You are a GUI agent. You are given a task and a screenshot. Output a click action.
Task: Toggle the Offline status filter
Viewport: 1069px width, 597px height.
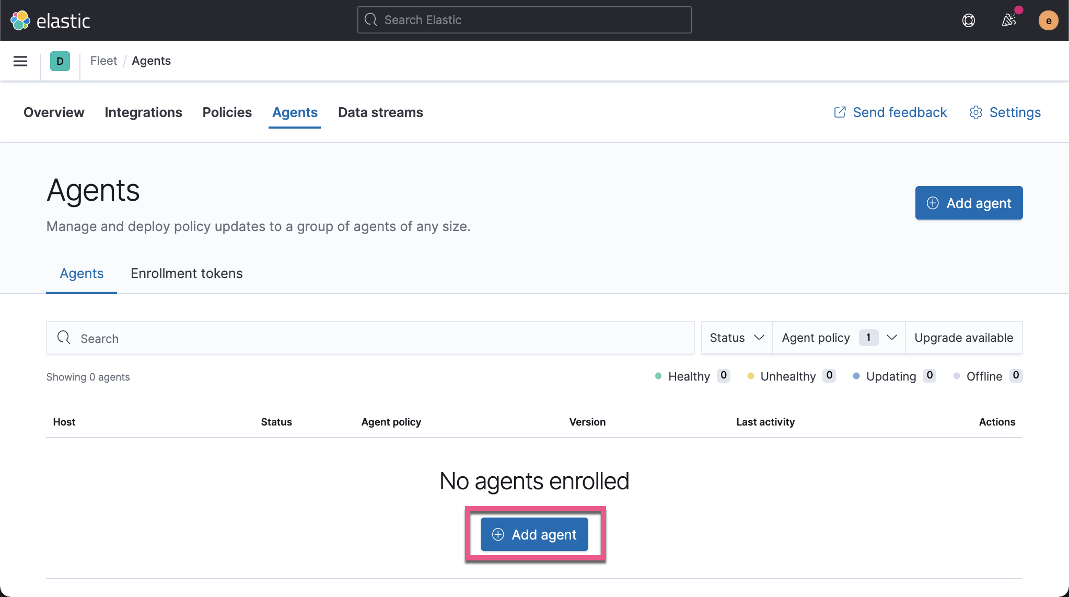coord(985,376)
